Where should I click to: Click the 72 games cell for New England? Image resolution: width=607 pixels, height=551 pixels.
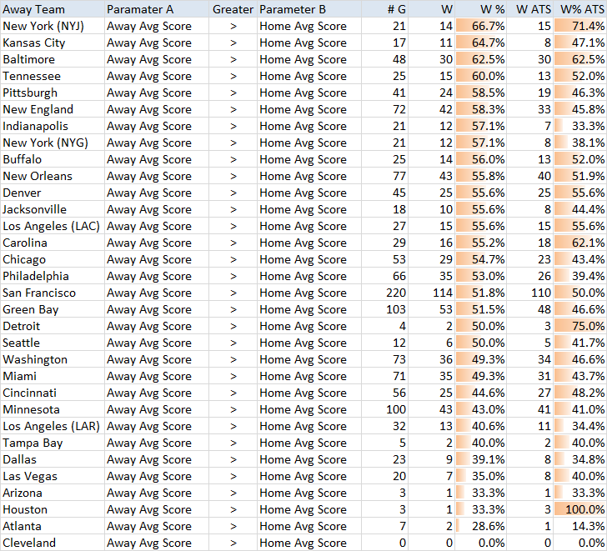pyautogui.click(x=385, y=109)
